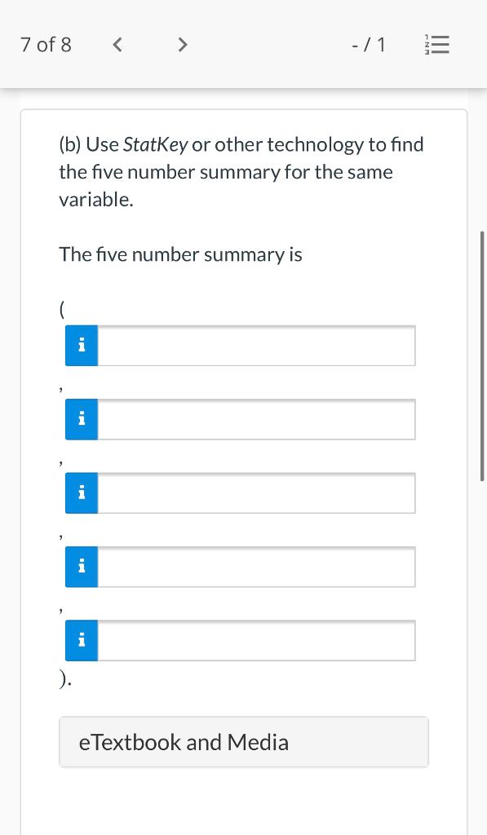This screenshot has height=835, width=487.
Task: Click the info icon beside the third answer box
Action: (x=81, y=493)
